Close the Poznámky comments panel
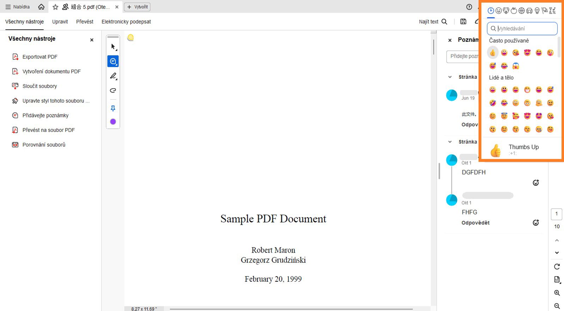 pyautogui.click(x=450, y=40)
